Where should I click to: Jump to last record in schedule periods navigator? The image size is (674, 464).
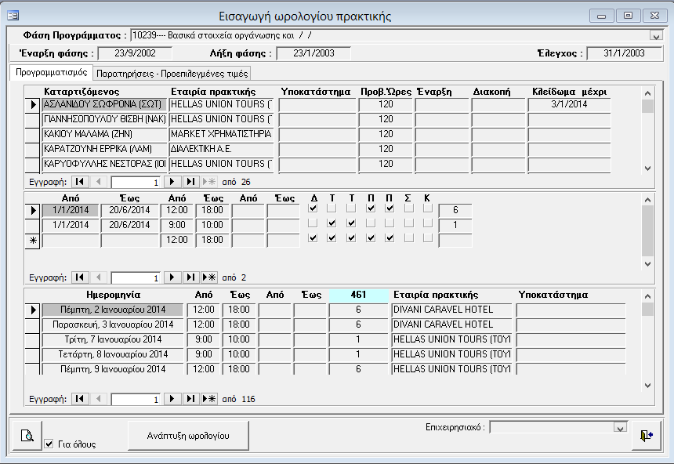coord(191,277)
